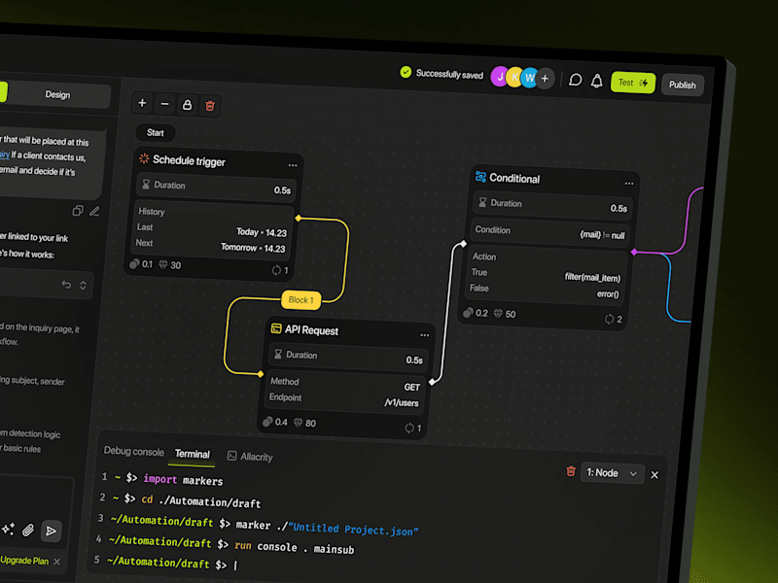The width and height of the screenshot is (778, 583).
Task: Click the Conditional node icon
Action: pyautogui.click(x=480, y=177)
